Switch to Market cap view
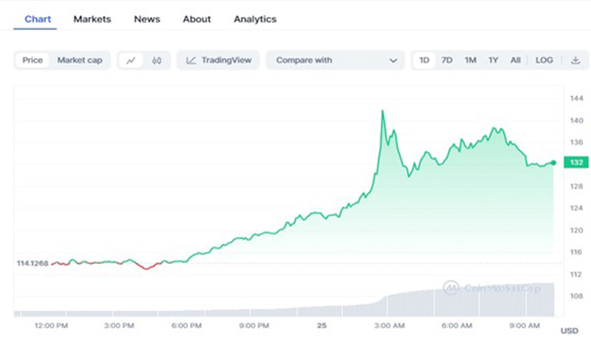591x339 pixels. coord(80,60)
